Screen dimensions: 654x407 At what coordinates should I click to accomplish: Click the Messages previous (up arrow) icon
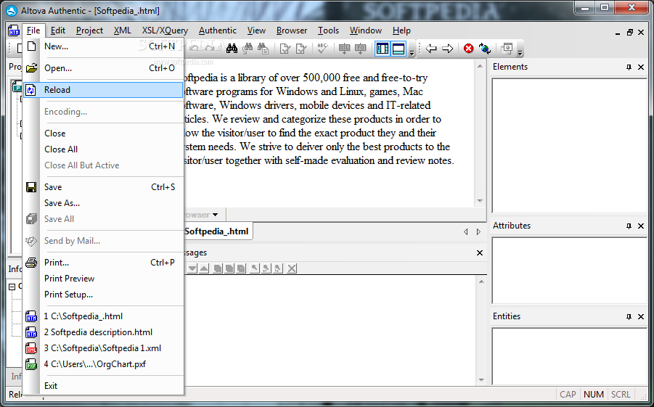tap(203, 268)
